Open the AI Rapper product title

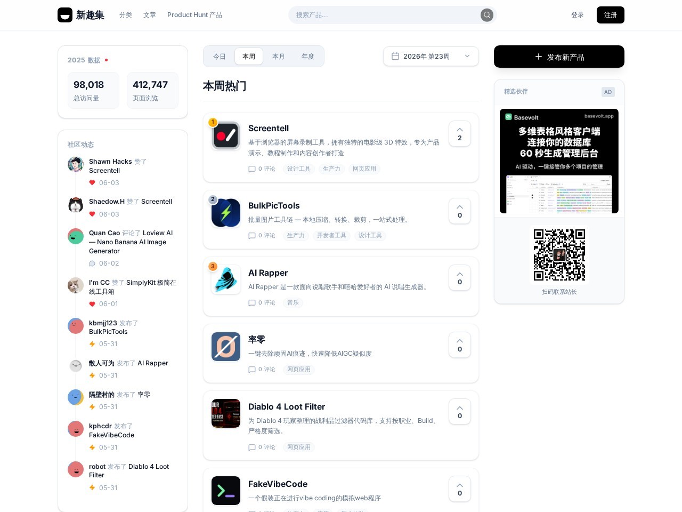tap(268, 273)
